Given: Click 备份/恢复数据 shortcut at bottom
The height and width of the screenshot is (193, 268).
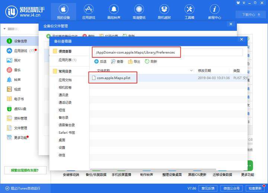Looking at the screenshot, I should pos(96,174).
